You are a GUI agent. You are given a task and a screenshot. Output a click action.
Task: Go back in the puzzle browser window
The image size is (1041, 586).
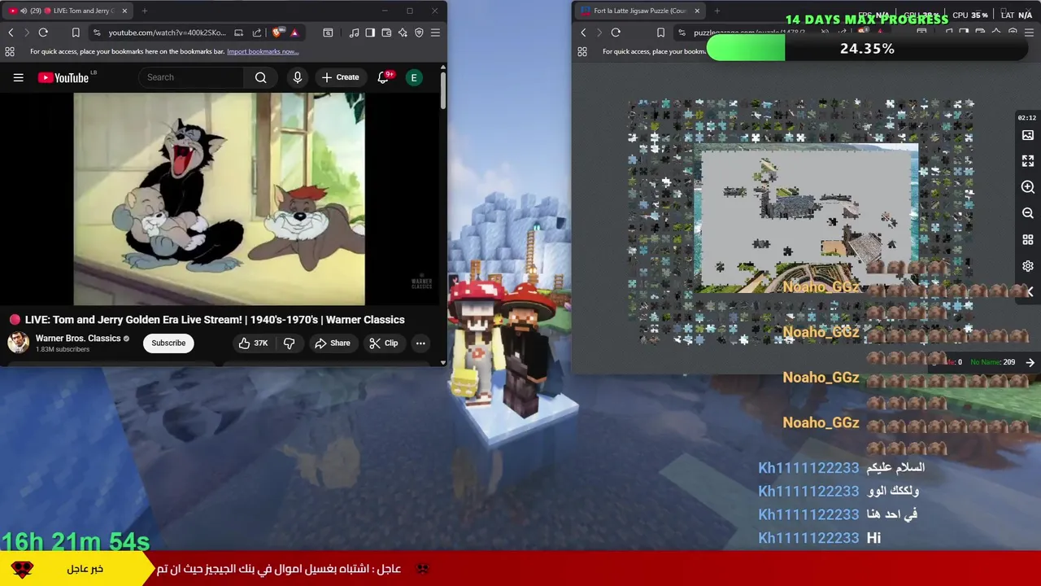tap(583, 33)
